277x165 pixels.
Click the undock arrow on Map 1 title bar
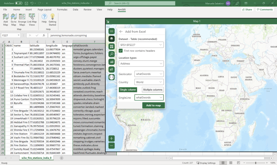(x=108, y=22)
